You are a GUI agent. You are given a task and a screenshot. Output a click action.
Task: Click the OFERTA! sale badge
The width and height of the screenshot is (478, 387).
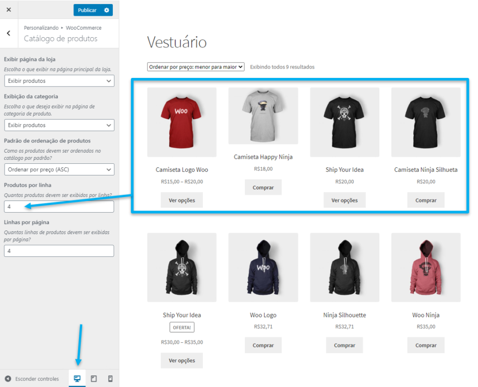[182, 328]
